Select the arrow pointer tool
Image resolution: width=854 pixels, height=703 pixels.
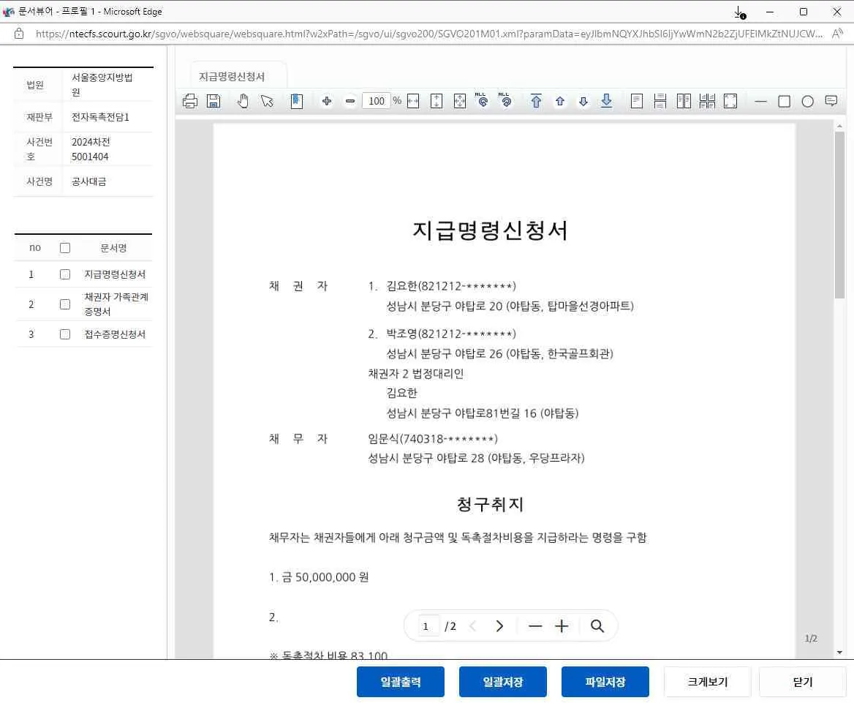[x=267, y=101]
